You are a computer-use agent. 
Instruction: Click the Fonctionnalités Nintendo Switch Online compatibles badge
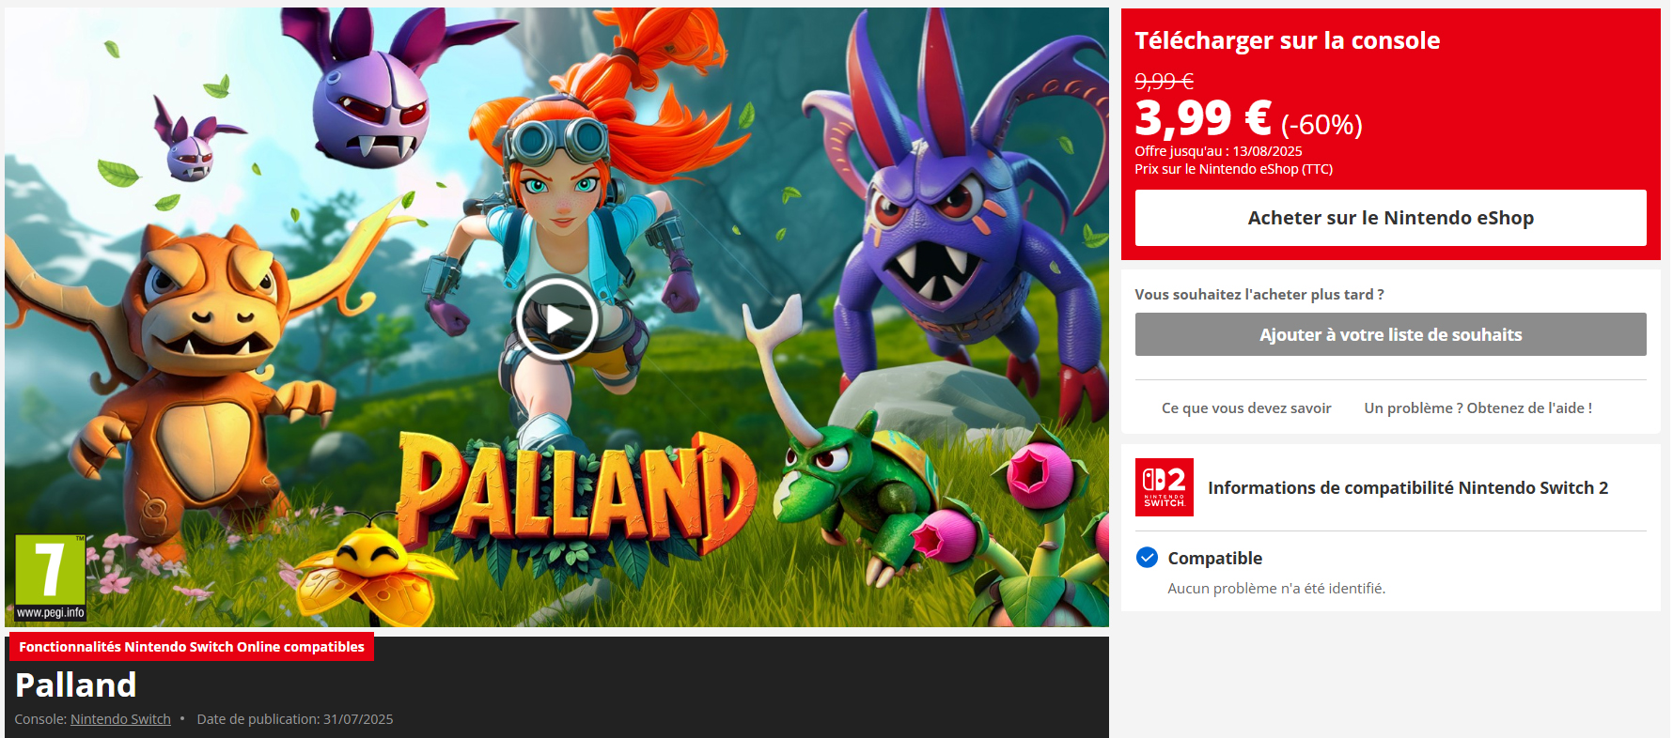click(192, 647)
